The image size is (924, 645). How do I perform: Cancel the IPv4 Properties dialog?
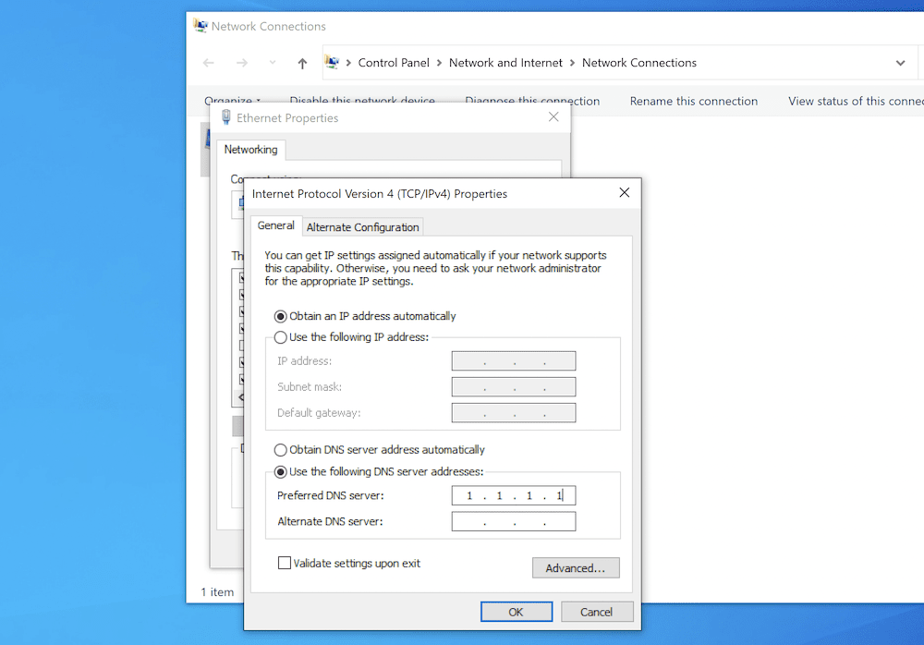pyautogui.click(x=597, y=612)
